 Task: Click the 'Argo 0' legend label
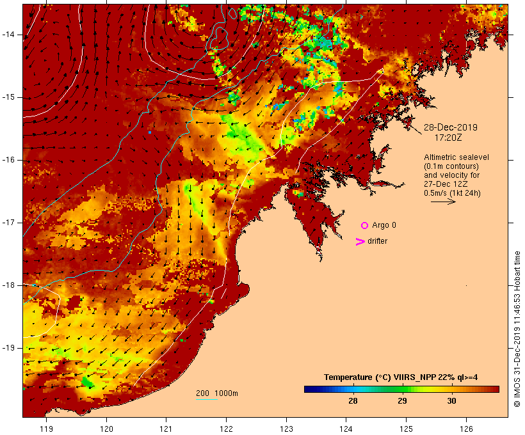pos(384,225)
